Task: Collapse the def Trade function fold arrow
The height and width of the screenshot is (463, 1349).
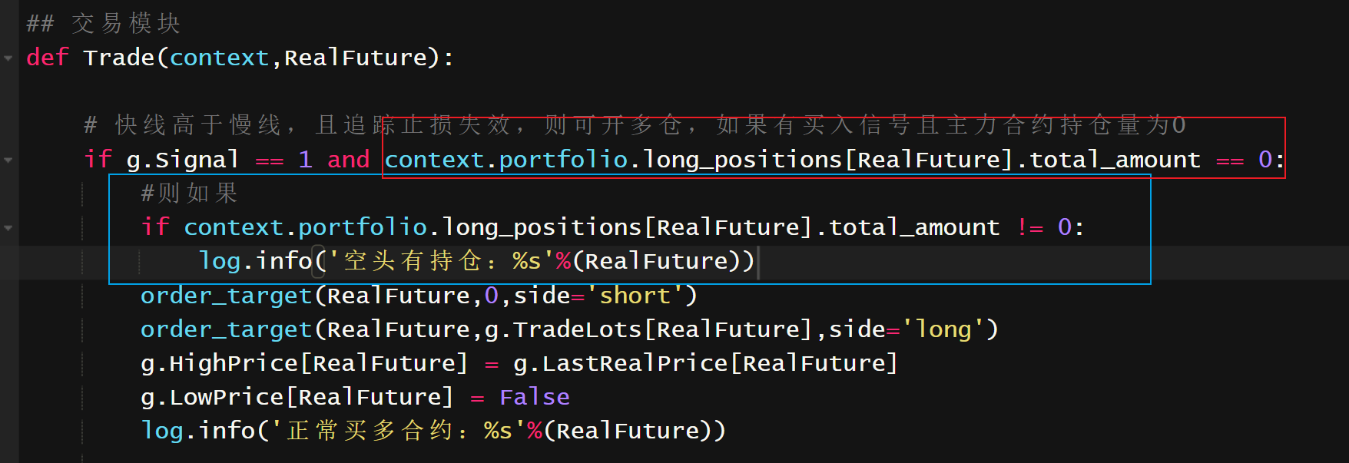Action: pyautogui.click(x=8, y=58)
